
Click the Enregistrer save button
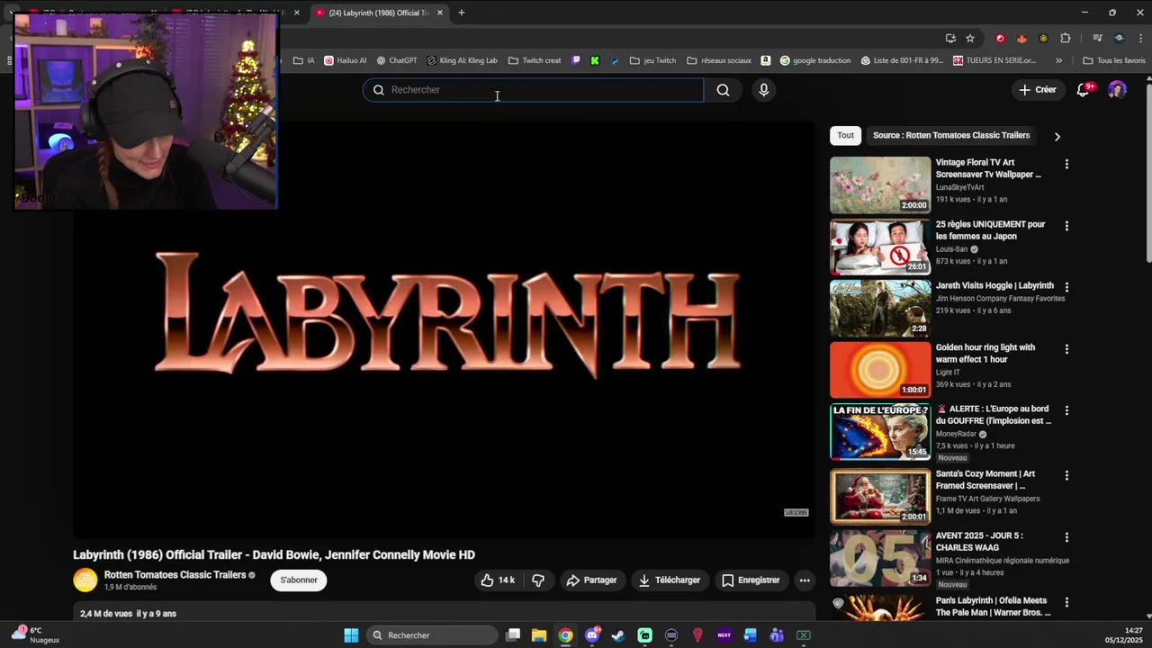point(751,580)
